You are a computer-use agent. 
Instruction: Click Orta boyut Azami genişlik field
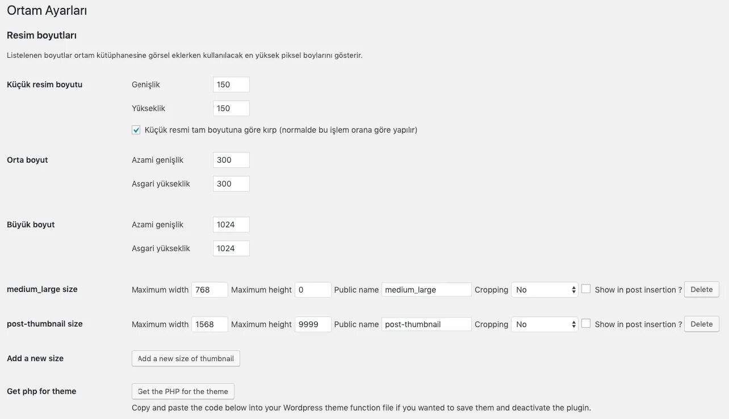pyautogui.click(x=231, y=160)
